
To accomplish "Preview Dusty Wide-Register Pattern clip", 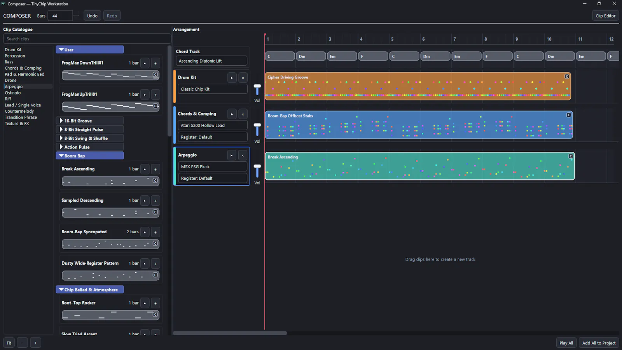I will point(145,264).
